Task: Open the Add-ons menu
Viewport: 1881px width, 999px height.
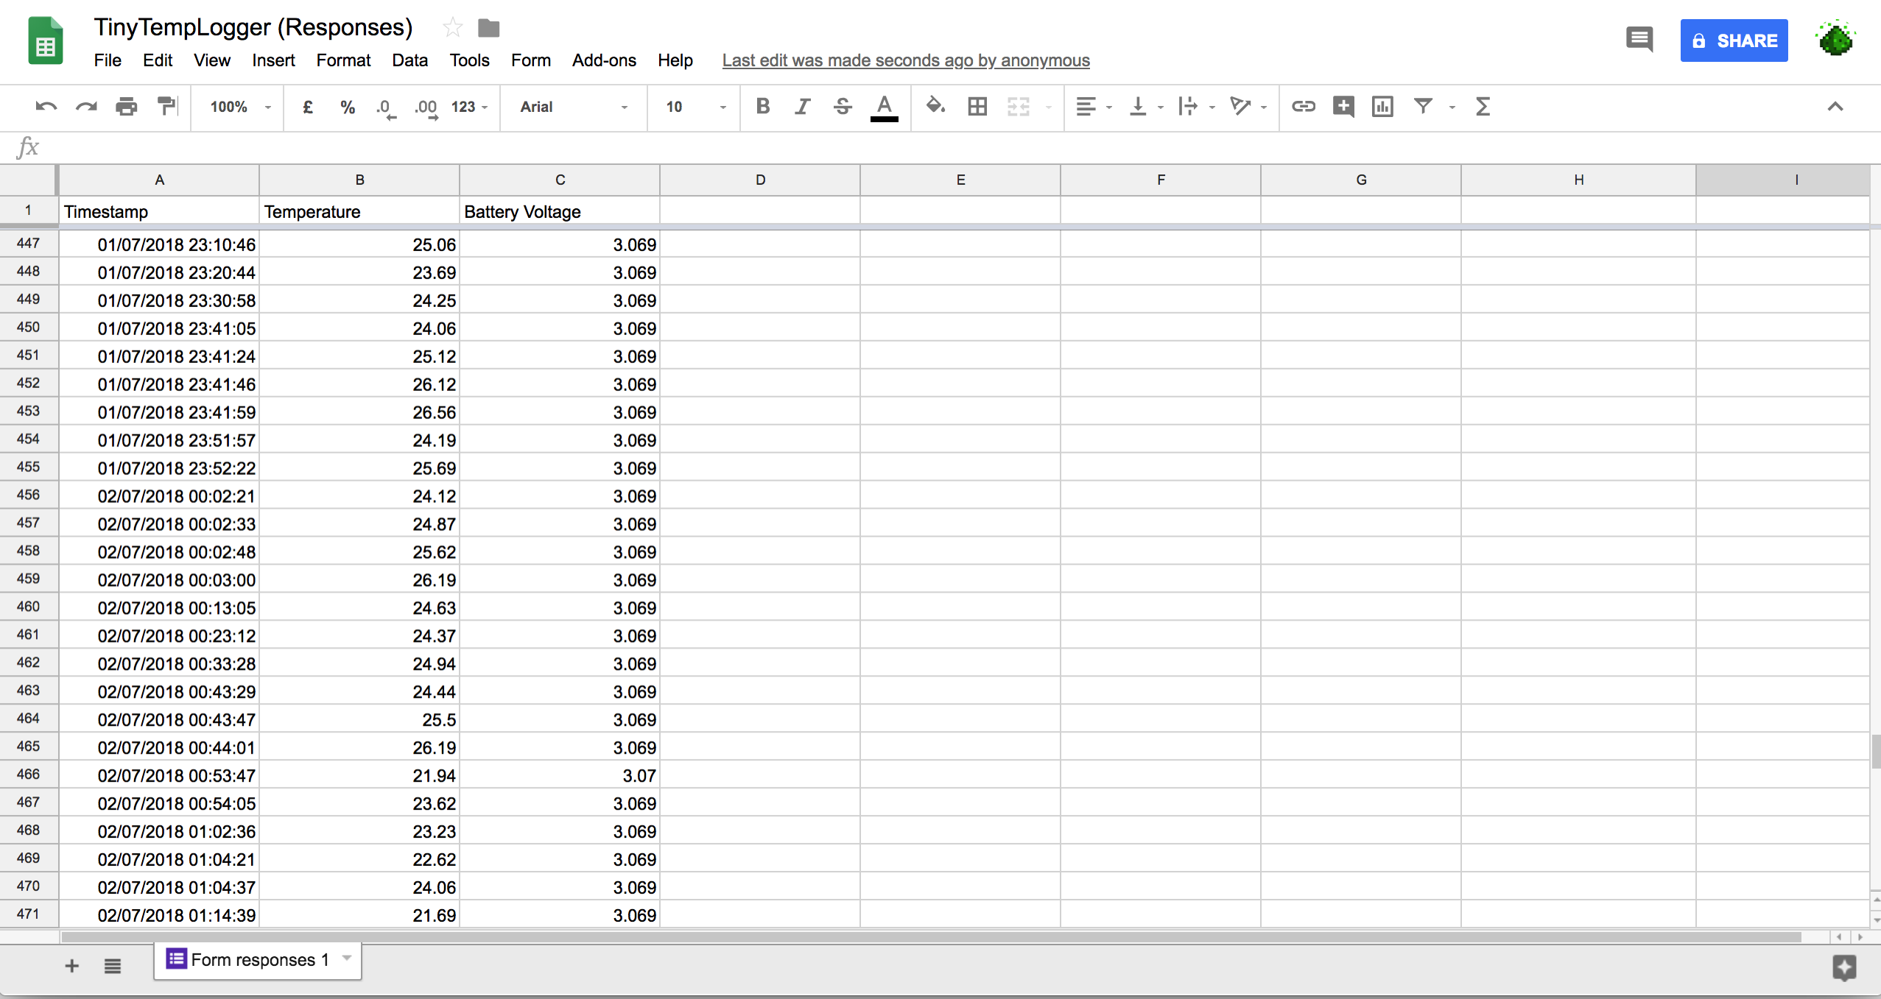Action: tap(603, 60)
